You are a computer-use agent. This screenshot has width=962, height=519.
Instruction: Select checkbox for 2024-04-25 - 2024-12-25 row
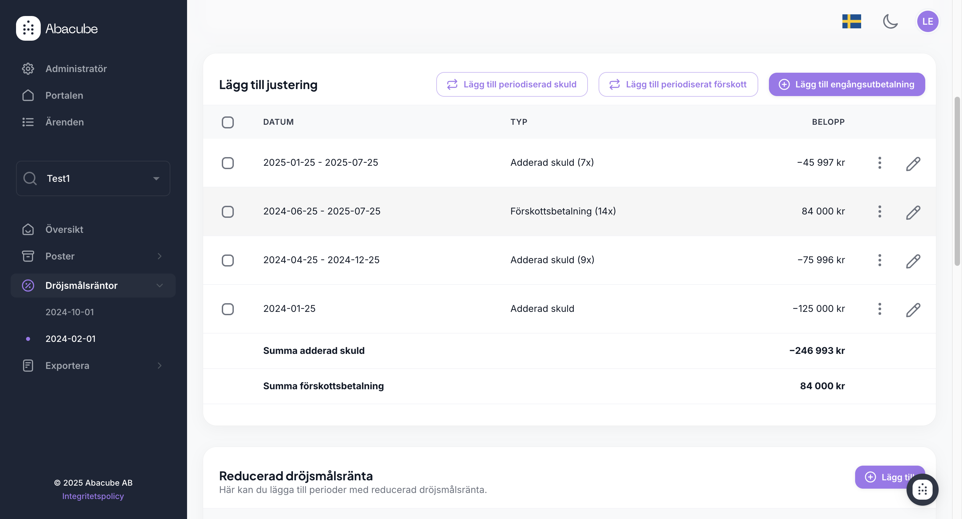[227, 260]
